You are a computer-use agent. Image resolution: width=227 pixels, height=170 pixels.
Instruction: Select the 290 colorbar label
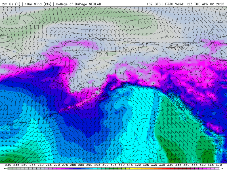coord(89,165)
